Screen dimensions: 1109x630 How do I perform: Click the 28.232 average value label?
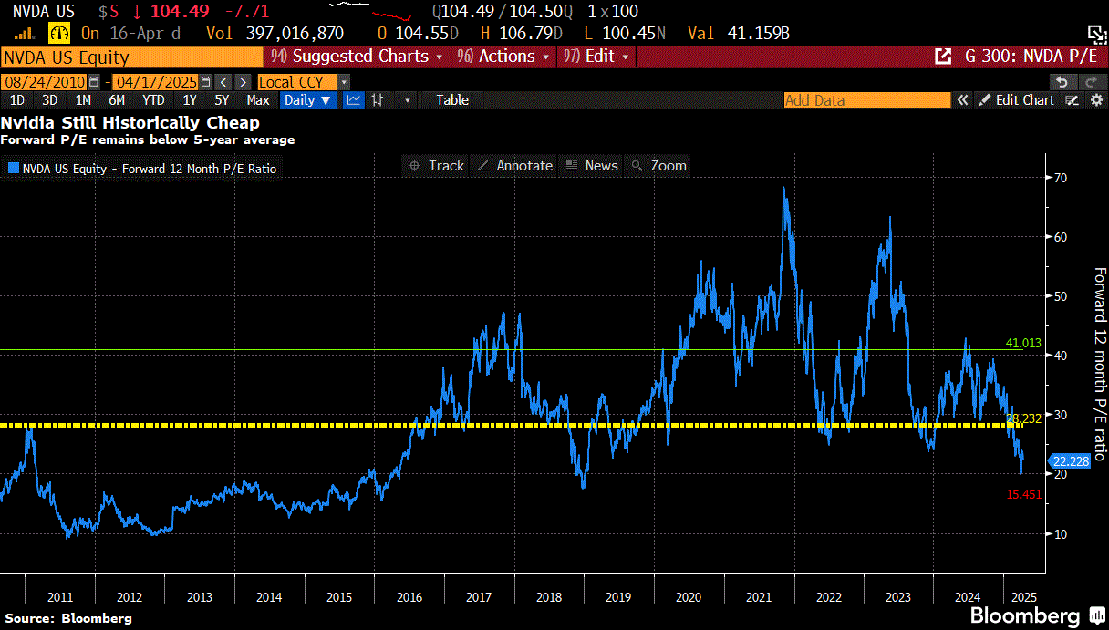pyautogui.click(x=1023, y=418)
